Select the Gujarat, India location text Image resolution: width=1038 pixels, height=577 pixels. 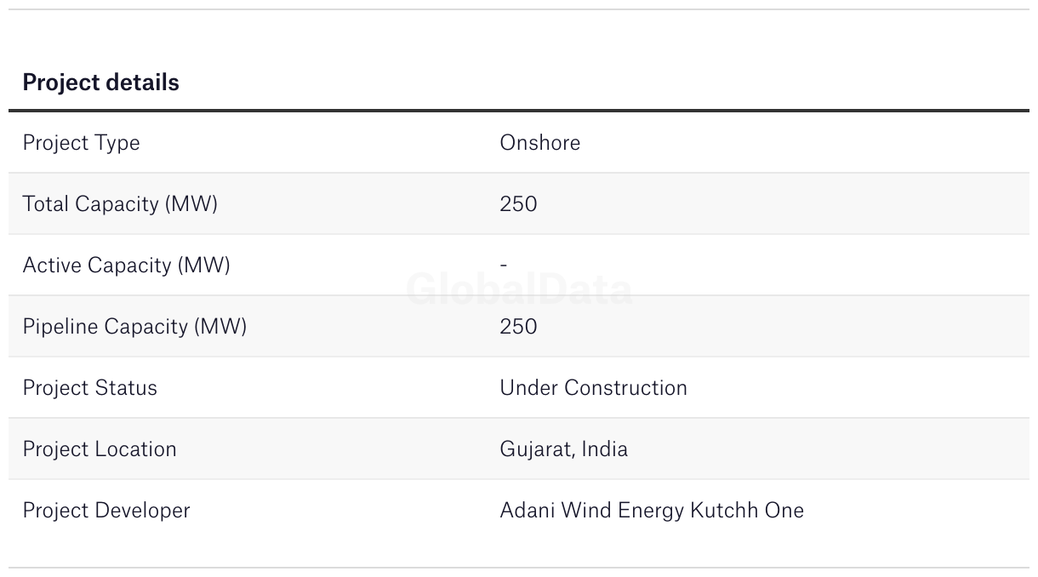tap(563, 449)
